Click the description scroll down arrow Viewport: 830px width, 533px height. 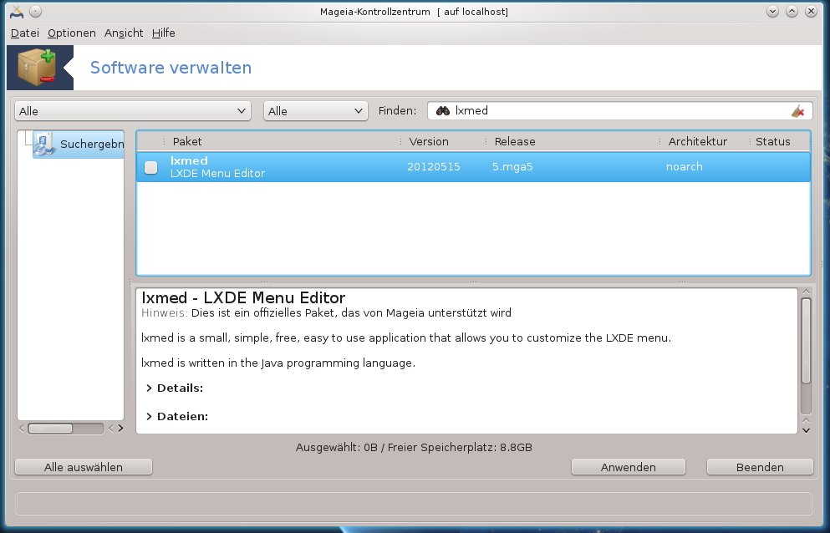pyautogui.click(x=807, y=429)
